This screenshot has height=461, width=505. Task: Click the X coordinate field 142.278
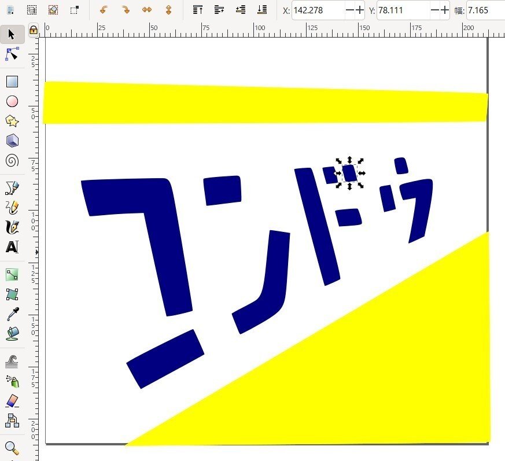(x=319, y=10)
